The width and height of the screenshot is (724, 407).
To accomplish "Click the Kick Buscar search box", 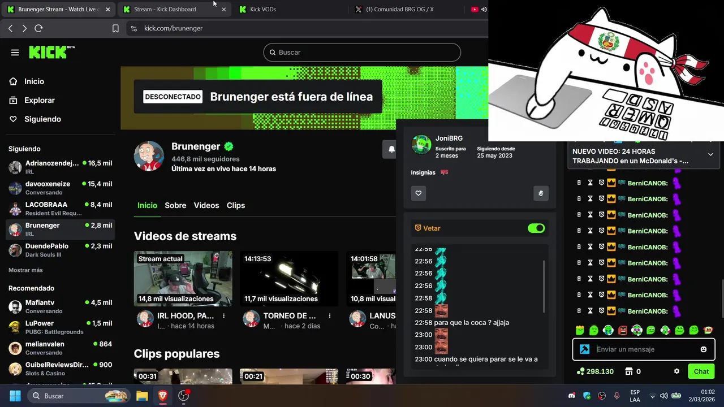I will (x=362, y=52).
